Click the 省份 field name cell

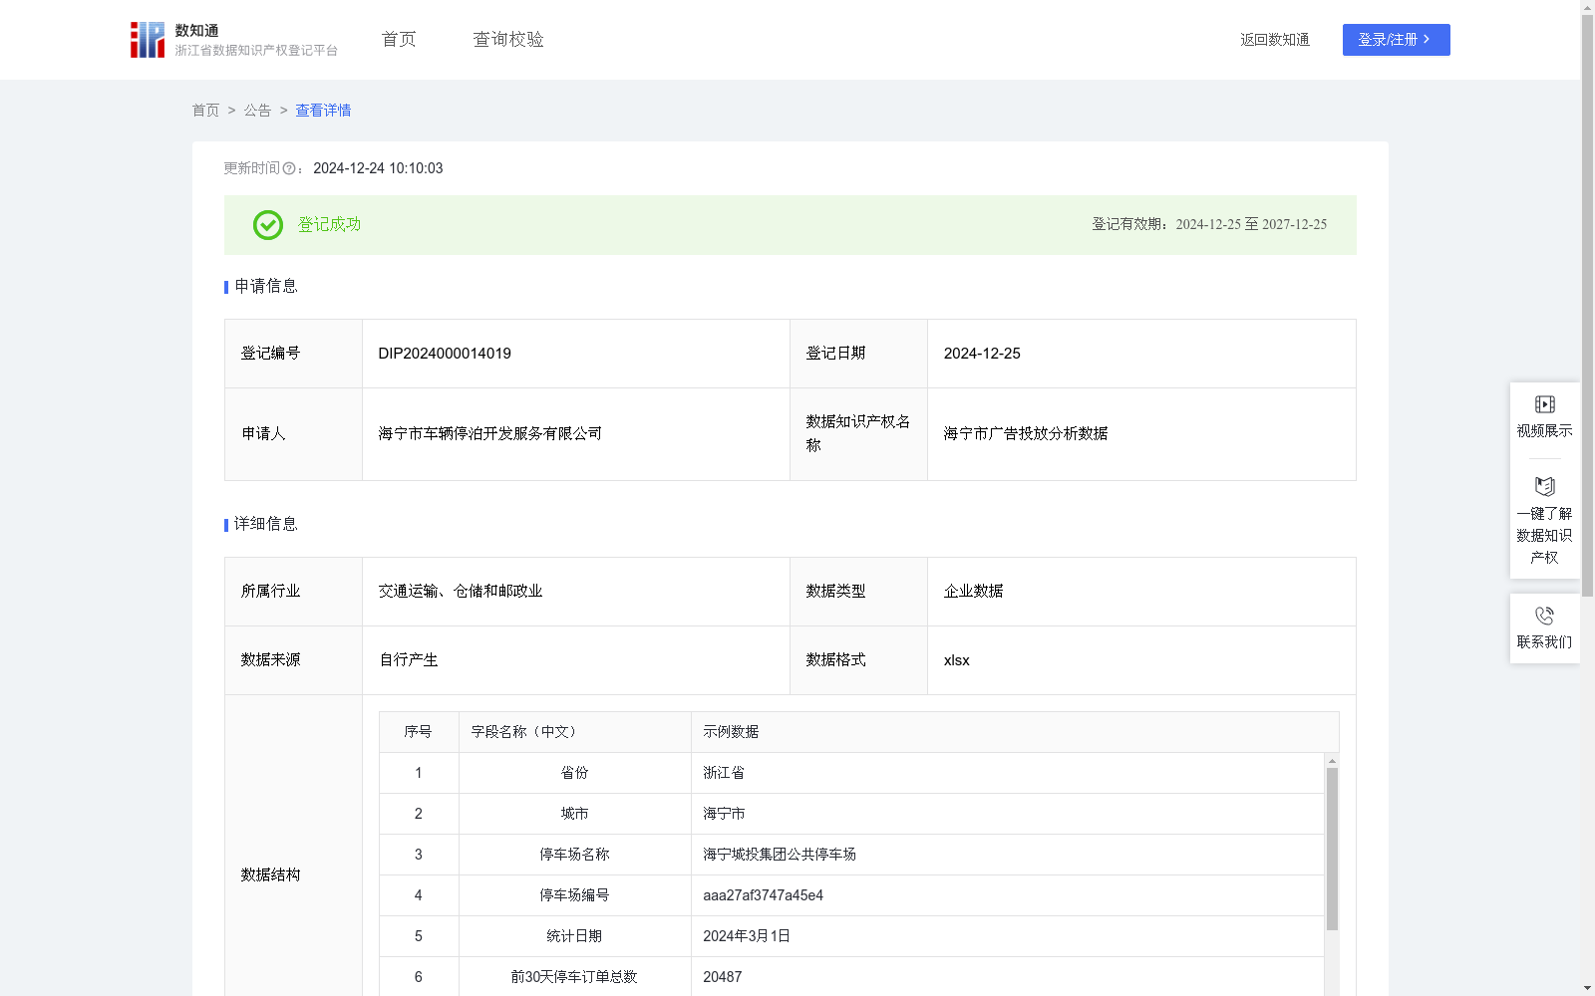[575, 773]
